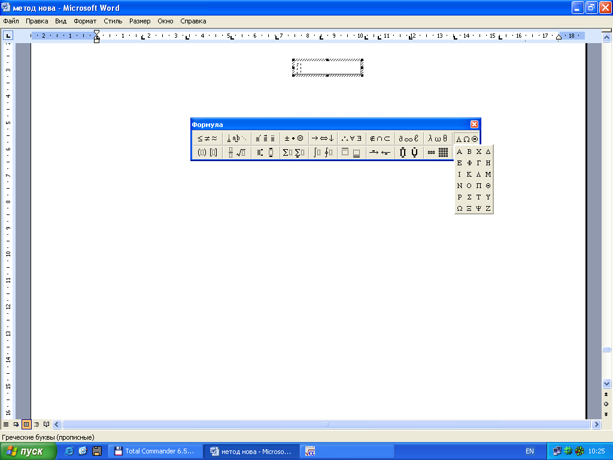Insert capital Phi Φ from Greek palette
613x460 pixels.
469,163
